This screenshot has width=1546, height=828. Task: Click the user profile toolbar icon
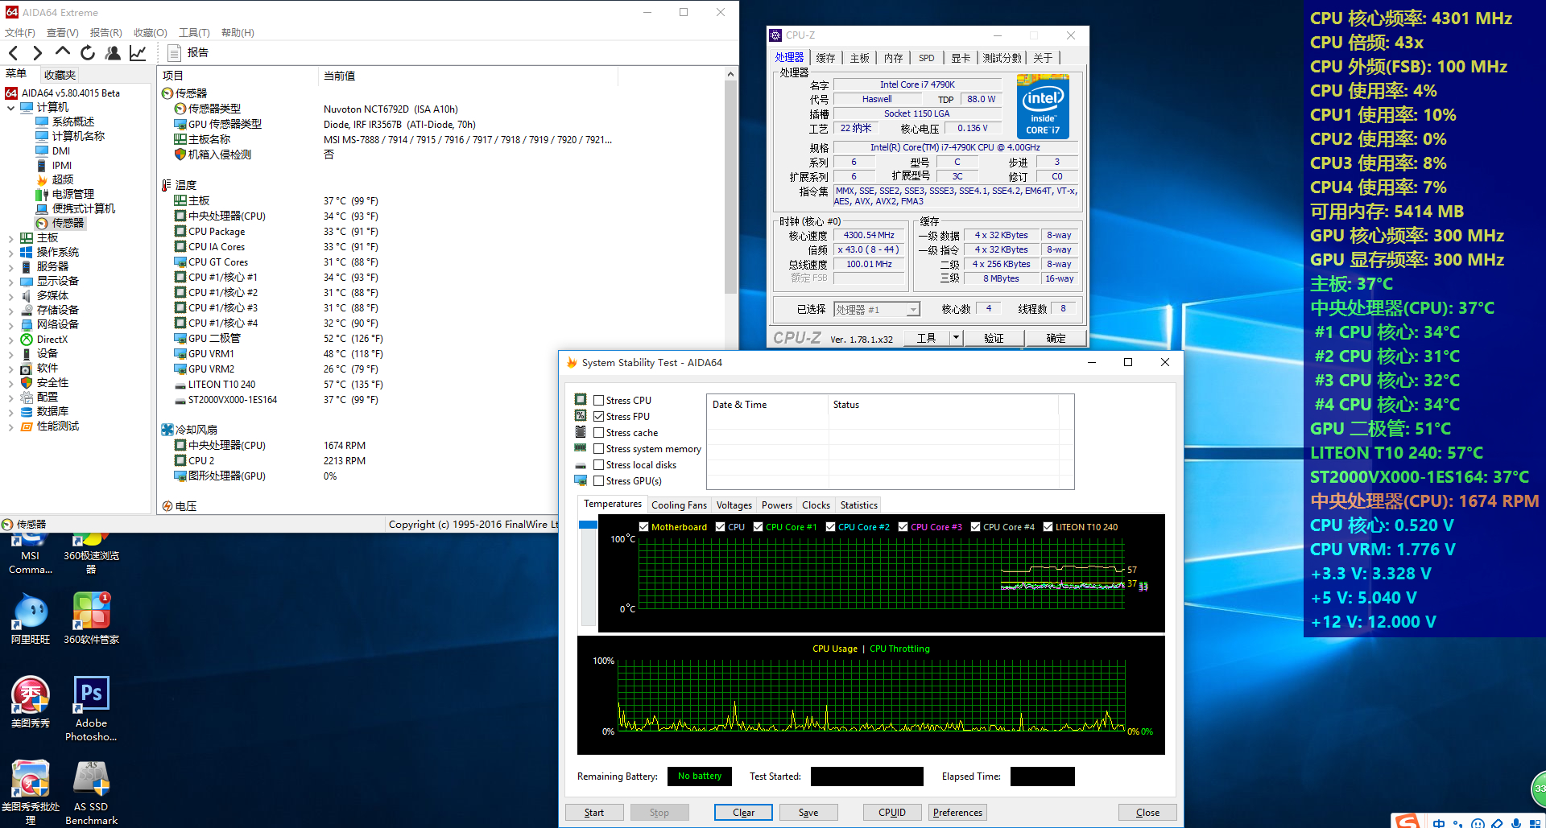(113, 53)
